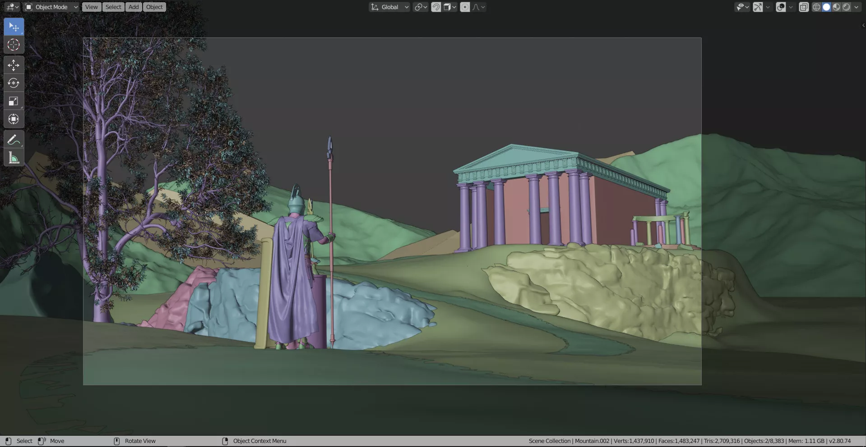Open the Add menu

pos(134,7)
